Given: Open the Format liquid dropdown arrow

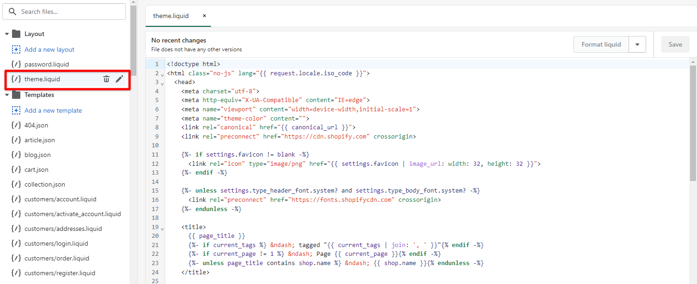Looking at the screenshot, I should pyautogui.click(x=637, y=44).
